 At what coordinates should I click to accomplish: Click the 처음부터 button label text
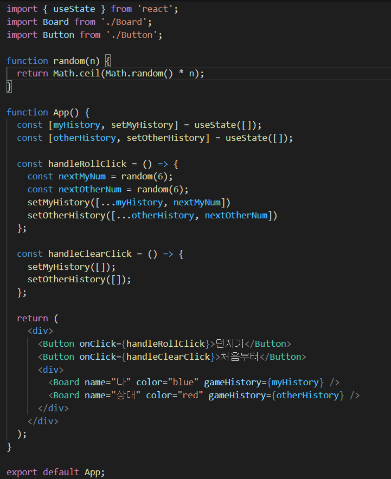click(240, 357)
